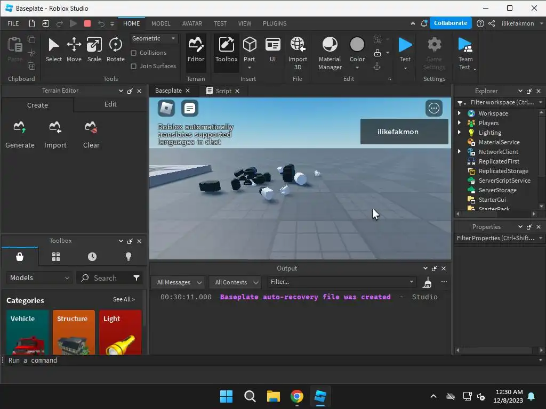The height and width of the screenshot is (409, 546).
Task: Select the Move tool
Action: pyautogui.click(x=74, y=50)
